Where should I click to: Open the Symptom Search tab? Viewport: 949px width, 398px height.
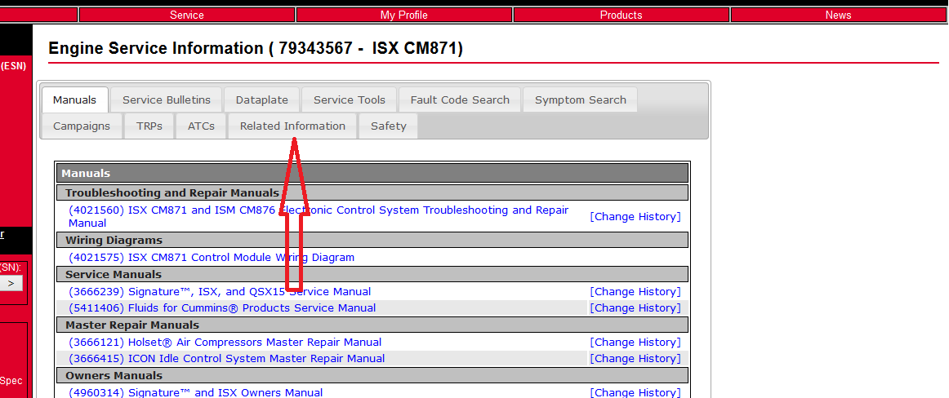tap(581, 99)
